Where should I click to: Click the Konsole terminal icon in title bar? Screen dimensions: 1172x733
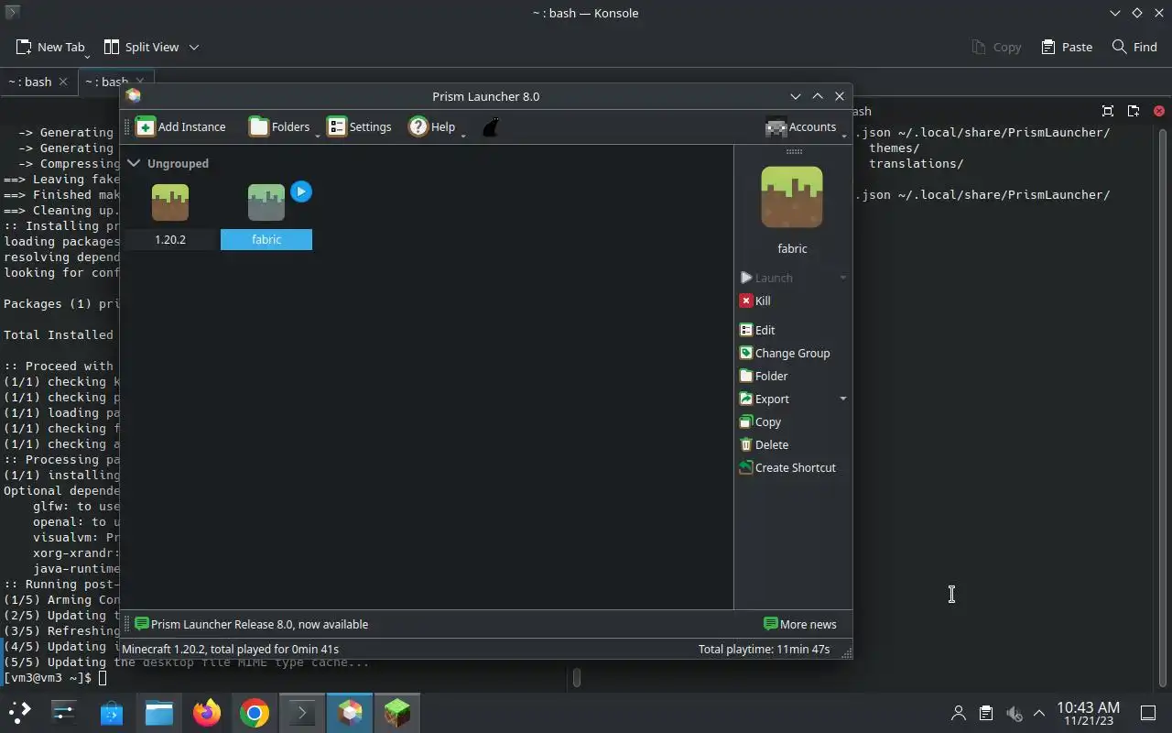(12, 13)
